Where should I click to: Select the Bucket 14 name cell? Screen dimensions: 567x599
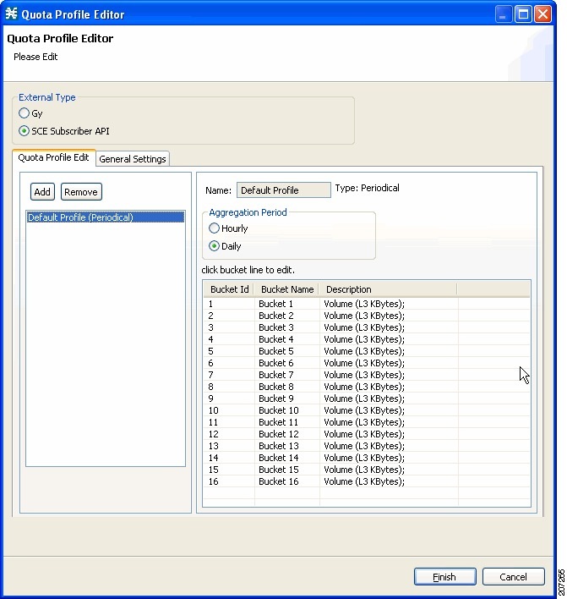coord(287,458)
